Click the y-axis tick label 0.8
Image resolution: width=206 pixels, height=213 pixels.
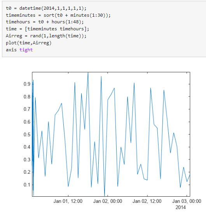pos(27,97)
